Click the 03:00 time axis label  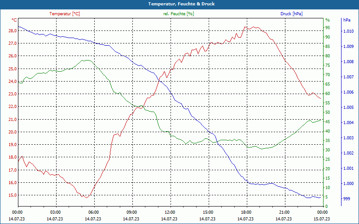(x=56, y=212)
